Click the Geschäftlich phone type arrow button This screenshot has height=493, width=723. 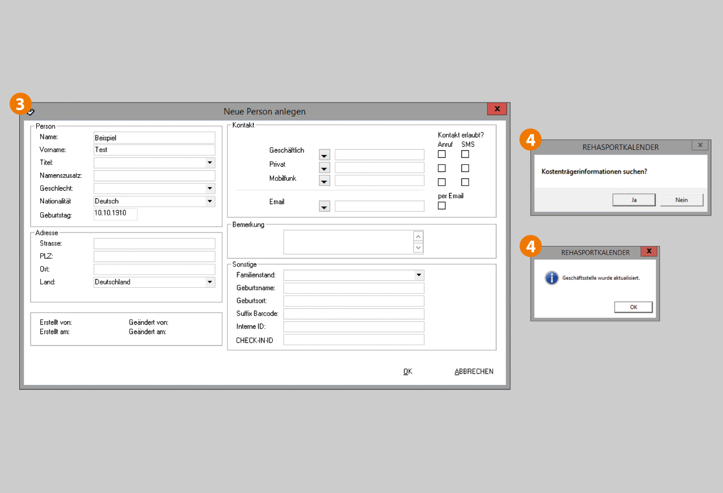324,155
